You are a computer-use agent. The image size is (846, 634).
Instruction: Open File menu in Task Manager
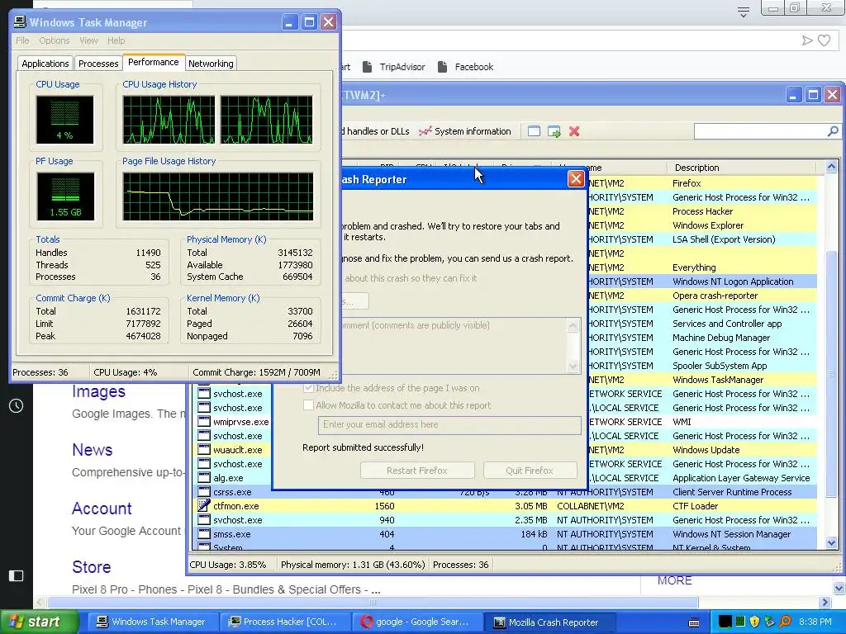point(22,40)
